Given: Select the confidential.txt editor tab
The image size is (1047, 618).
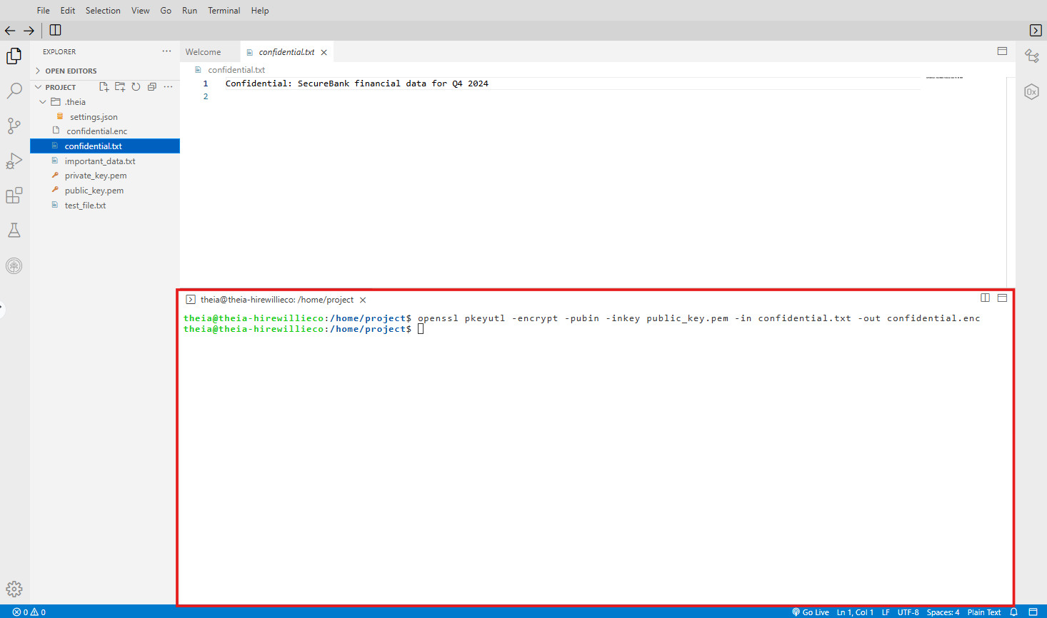Looking at the screenshot, I should tap(286, 52).
